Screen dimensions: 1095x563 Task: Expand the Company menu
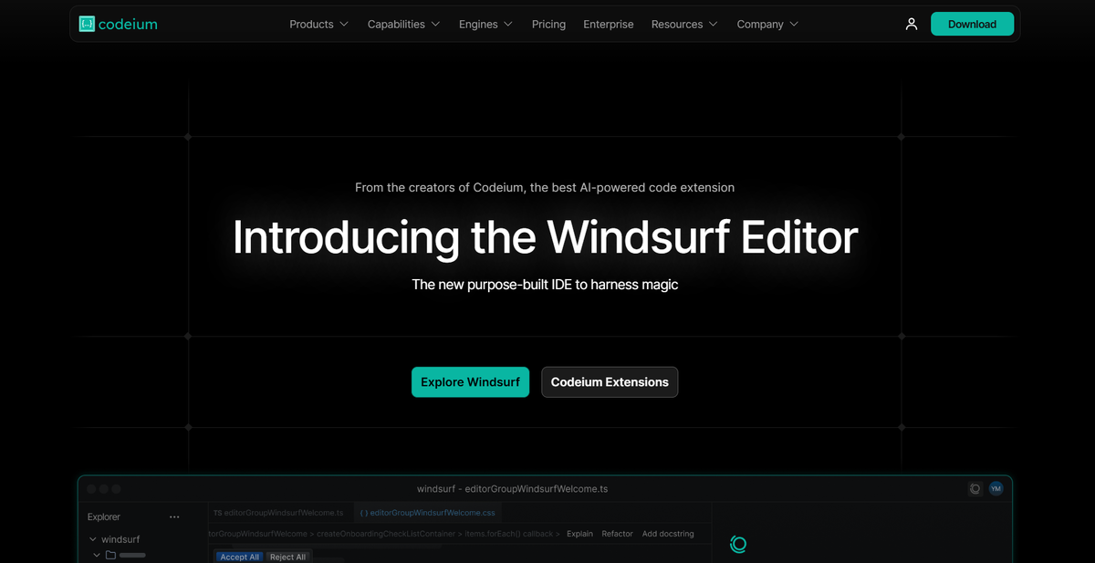(767, 25)
